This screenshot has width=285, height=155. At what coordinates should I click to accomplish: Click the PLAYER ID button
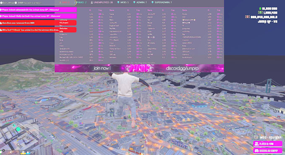click(267, 144)
